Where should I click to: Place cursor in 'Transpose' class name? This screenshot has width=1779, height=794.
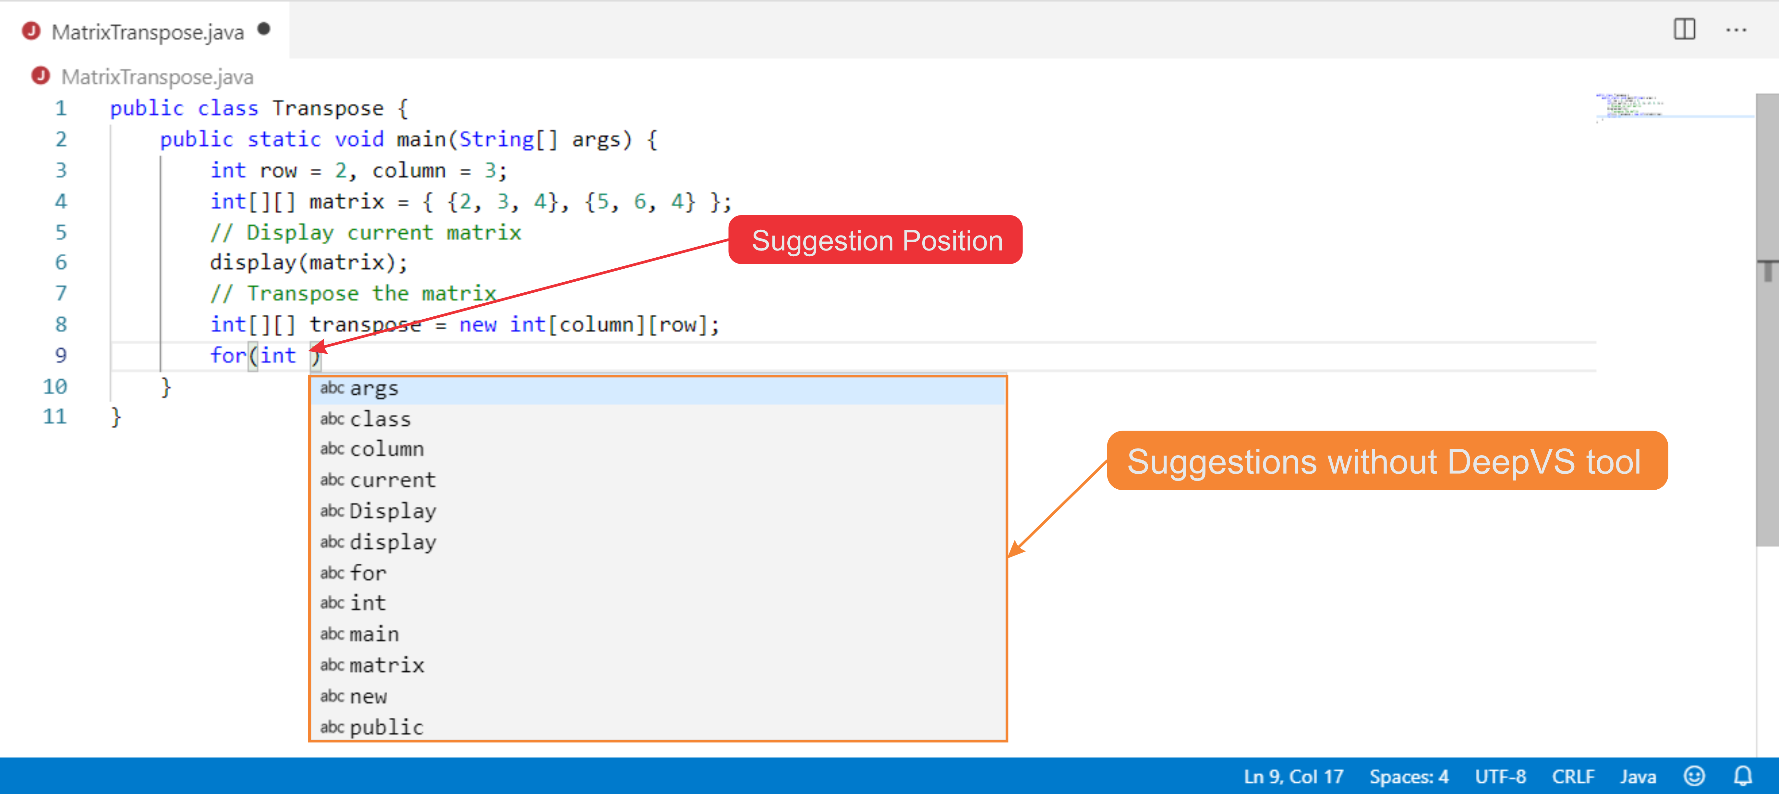point(327,108)
